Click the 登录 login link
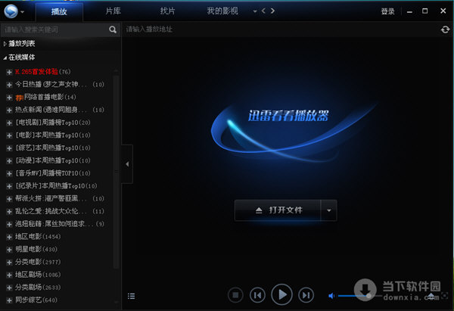This screenshot has width=454, height=311. (x=388, y=11)
